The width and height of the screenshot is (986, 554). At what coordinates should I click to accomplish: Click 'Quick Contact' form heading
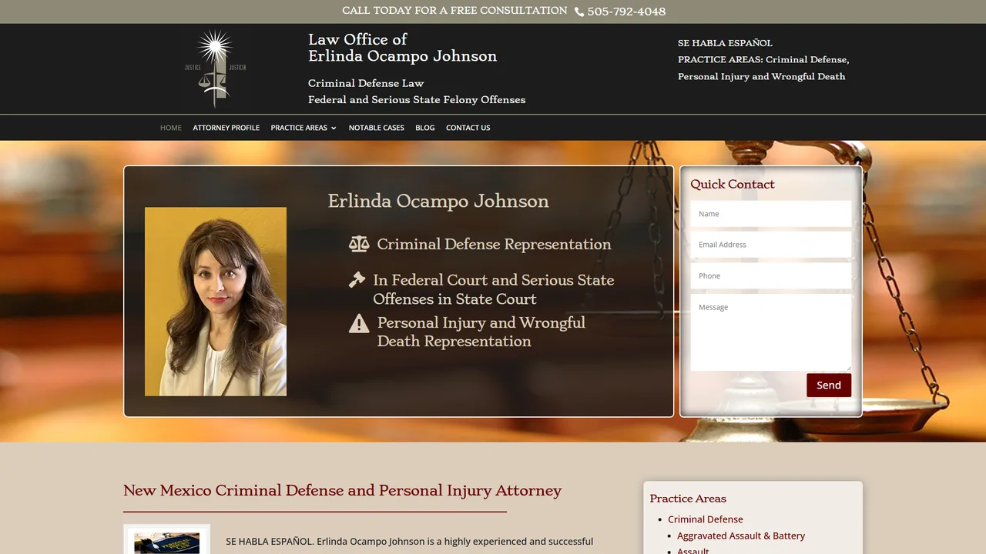pyautogui.click(x=733, y=184)
